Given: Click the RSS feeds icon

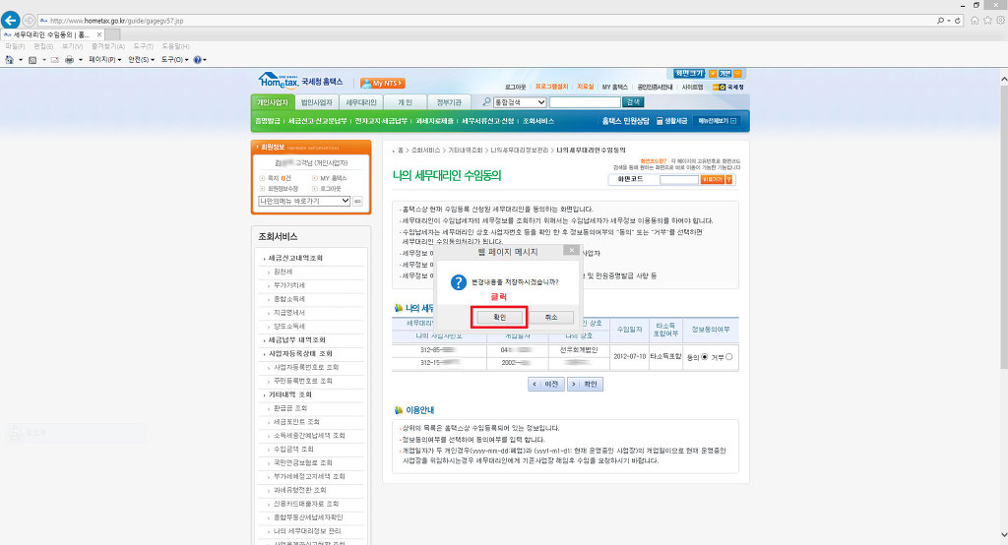Looking at the screenshot, I should [x=32, y=60].
